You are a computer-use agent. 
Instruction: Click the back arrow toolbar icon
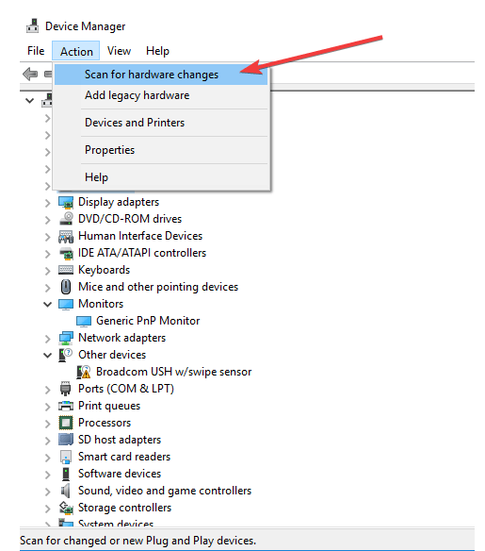pyautogui.click(x=30, y=75)
